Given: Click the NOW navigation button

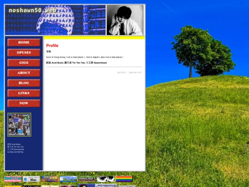Looking at the screenshot, I should pyautogui.click(x=24, y=103).
